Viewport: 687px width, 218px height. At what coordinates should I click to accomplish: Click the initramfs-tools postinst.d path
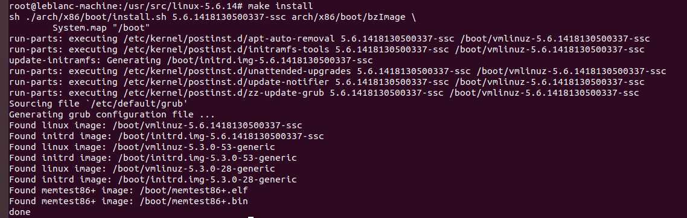pyautogui.click(x=226, y=49)
